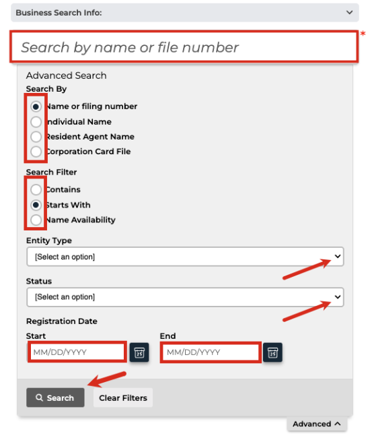The width and height of the screenshot is (370, 444).
Task: Focus the Search by name or file number field
Action: coord(184,46)
